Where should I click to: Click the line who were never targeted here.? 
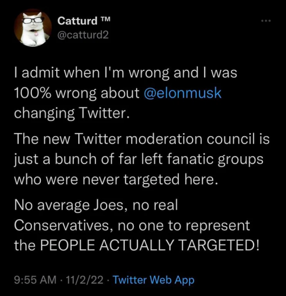pos(116,179)
